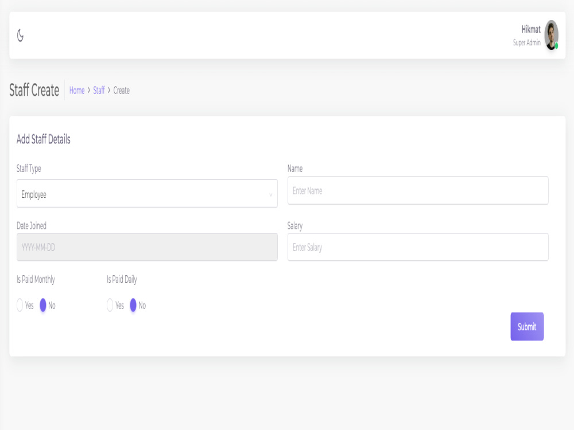Click the Name field label
The height and width of the screenshot is (430, 574).
294,169
